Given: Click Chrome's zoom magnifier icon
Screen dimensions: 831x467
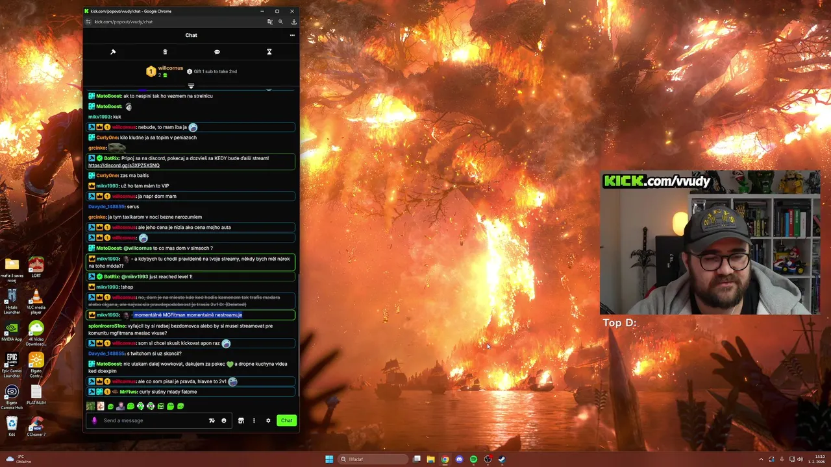Looking at the screenshot, I should 280,21.
